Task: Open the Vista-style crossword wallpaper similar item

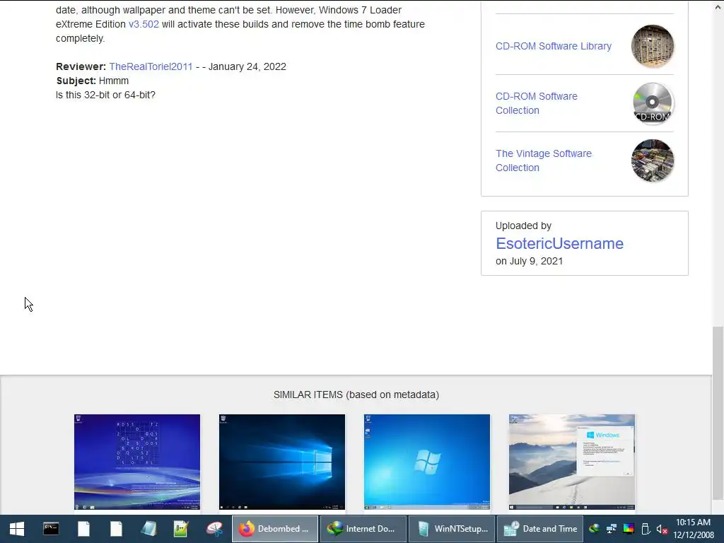Action: [x=137, y=462]
